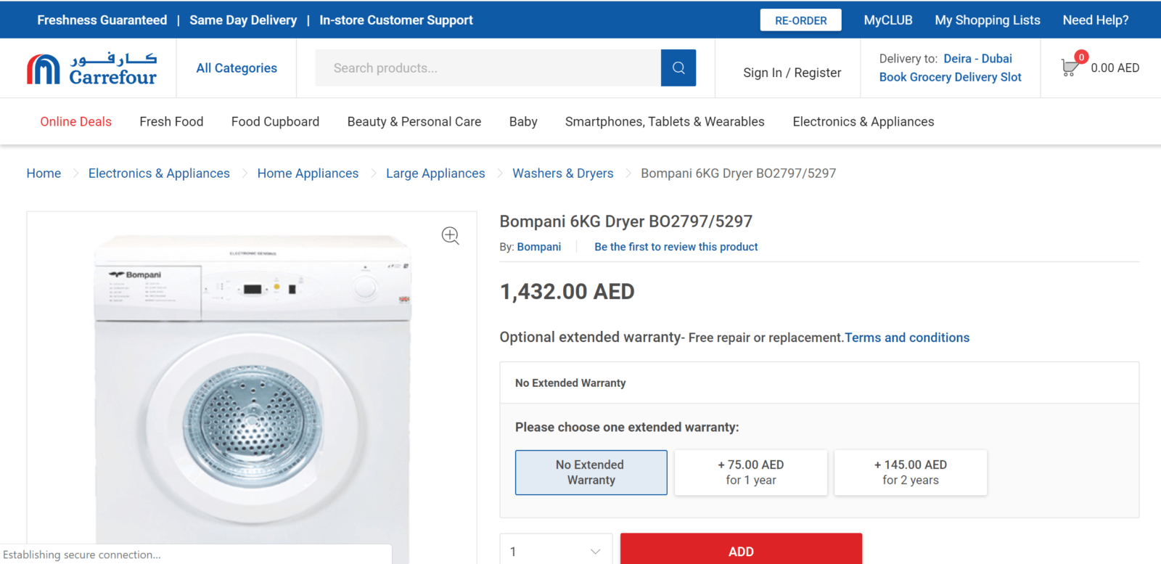Viewport: 1161px width, 564px height.
Task: Click the RE-ORDER button
Action: pos(800,20)
